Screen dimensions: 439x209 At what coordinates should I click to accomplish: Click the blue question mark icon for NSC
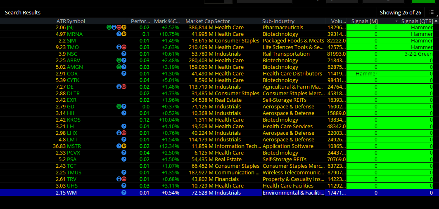click(124, 54)
